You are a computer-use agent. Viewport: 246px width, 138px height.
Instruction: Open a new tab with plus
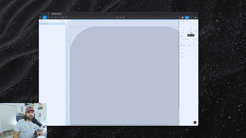(65, 14)
